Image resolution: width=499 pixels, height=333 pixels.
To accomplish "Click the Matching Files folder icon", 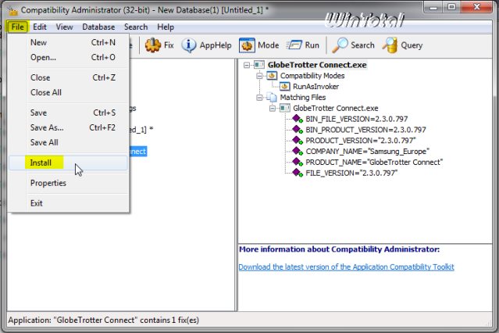I will point(272,97).
